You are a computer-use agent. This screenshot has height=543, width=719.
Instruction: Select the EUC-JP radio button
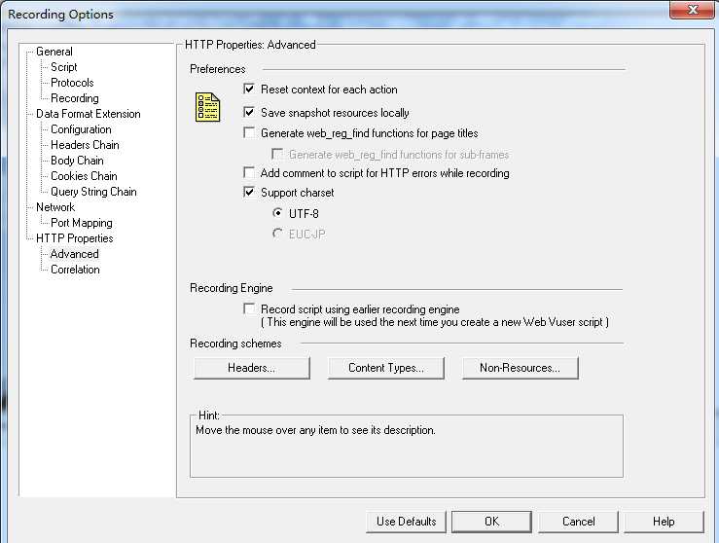click(x=277, y=234)
